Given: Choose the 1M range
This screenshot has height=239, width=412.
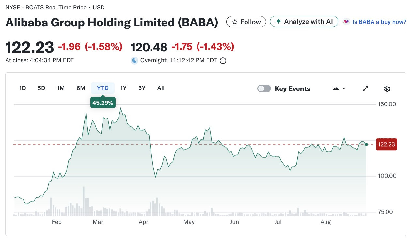Looking at the screenshot, I should (x=61, y=88).
